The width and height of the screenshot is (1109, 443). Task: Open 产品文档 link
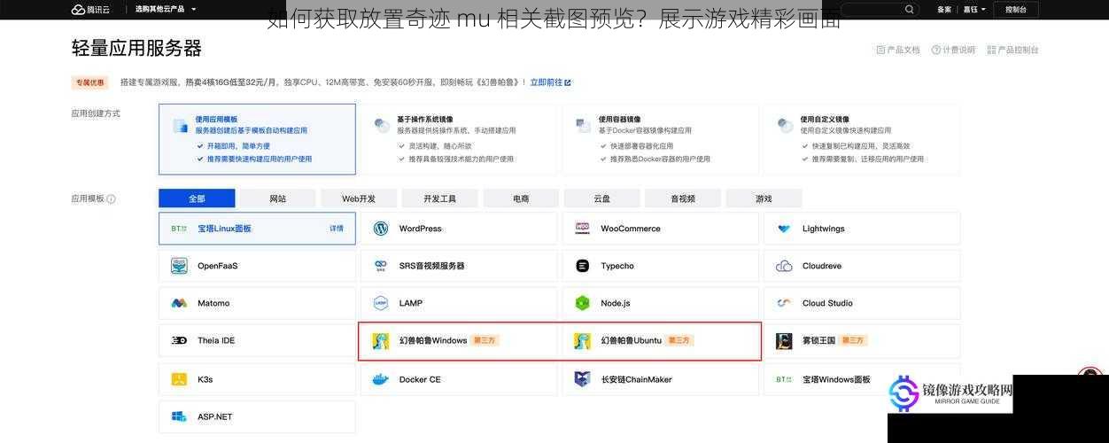click(x=898, y=50)
